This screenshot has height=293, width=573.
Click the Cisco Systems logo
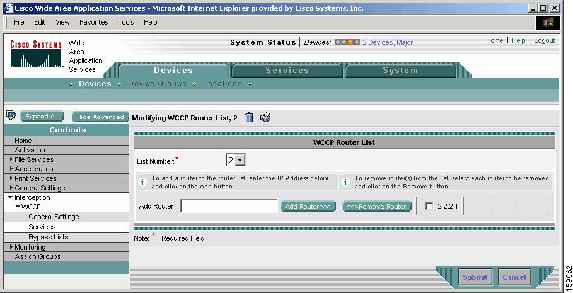36,54
